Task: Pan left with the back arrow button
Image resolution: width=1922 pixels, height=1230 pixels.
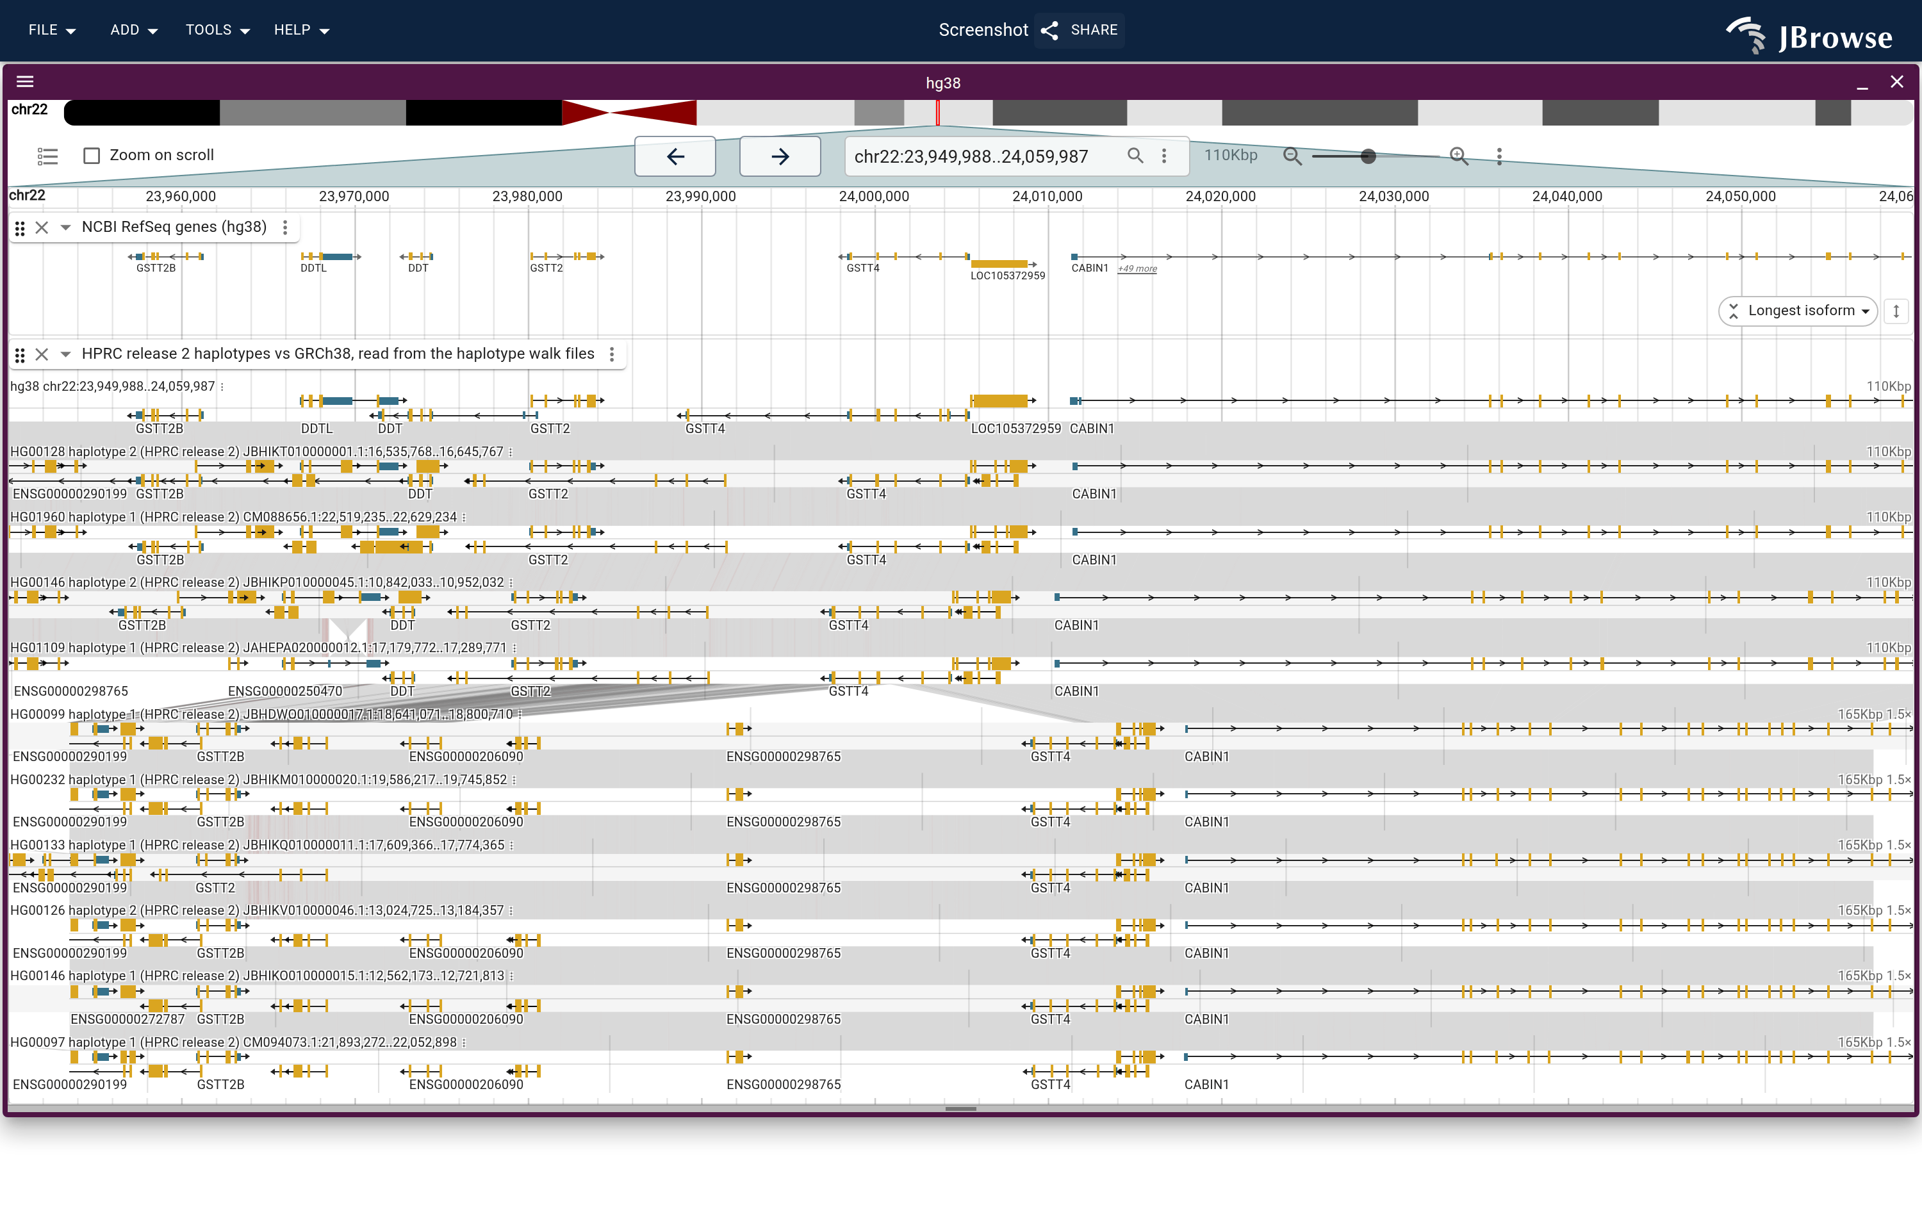Action: (x=675, y=156)
